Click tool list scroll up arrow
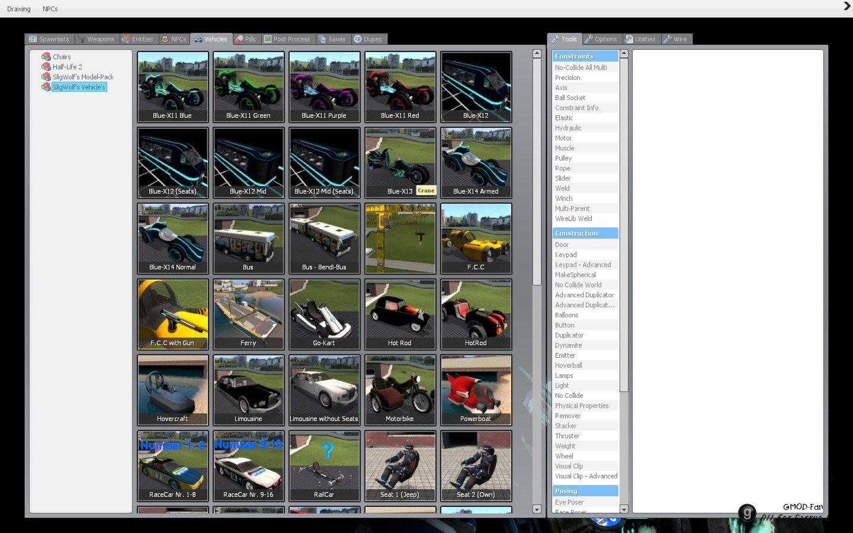Viewport: 853px width, 533px height. click(624, 54)
